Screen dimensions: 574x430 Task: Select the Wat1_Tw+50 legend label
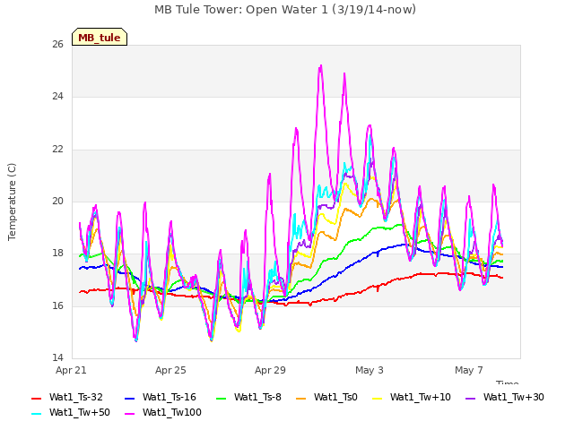coord(80,413)
